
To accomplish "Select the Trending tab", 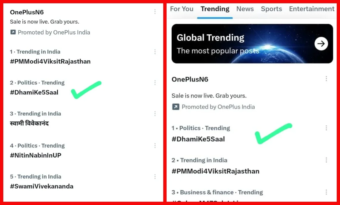I will point(215,9).
